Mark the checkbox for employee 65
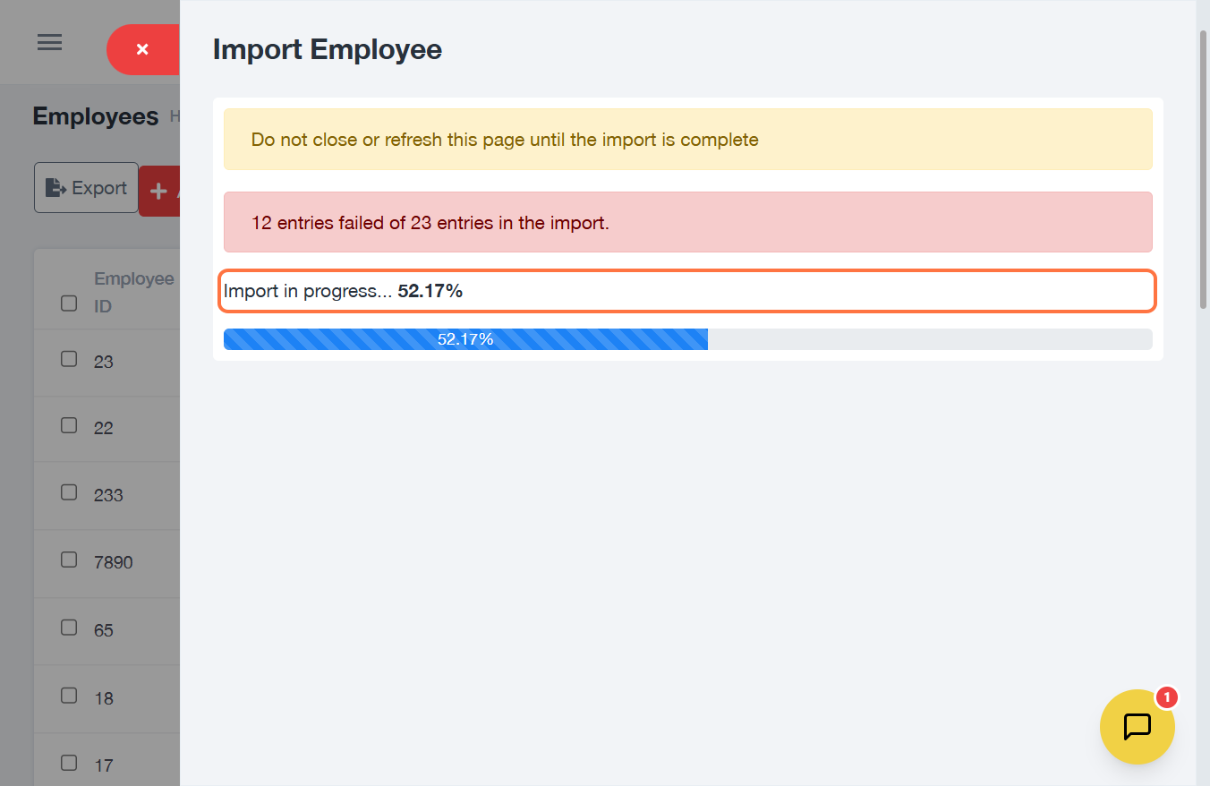This screenshot has width=1210, height=786. [69, 628]
